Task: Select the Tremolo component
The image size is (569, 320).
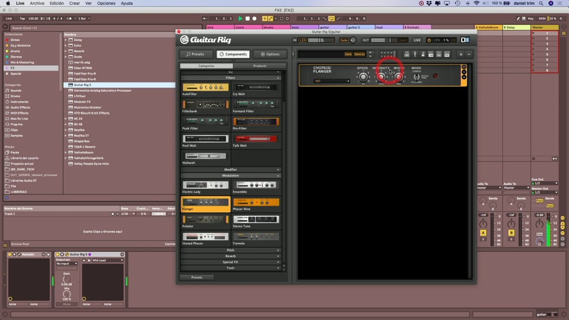Action: [256, 237]
